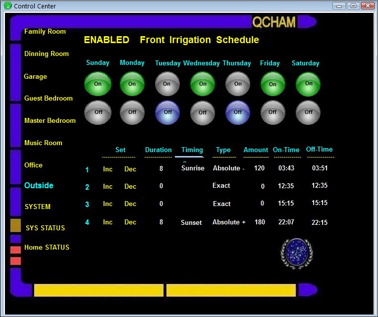View SYS STATUS page
378x317 pixels.
(x=45, y=228)
